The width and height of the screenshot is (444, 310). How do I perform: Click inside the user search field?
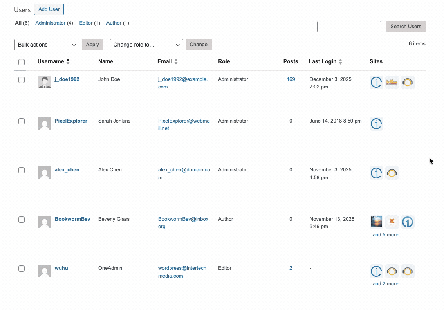[349, 26]
